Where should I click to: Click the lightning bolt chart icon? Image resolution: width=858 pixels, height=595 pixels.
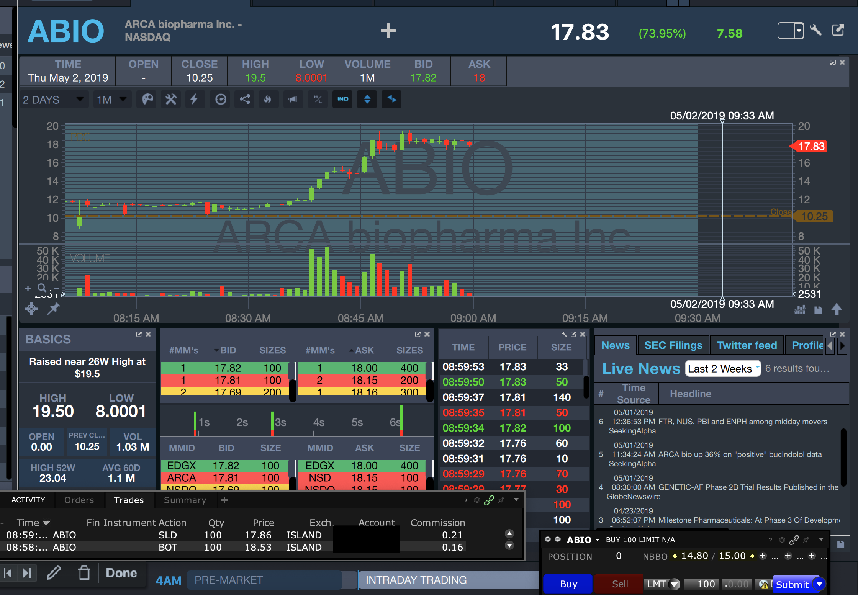(x=194, y=100)
